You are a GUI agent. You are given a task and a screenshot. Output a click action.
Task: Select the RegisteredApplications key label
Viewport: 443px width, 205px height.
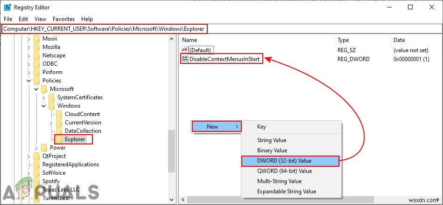(70, 164)
